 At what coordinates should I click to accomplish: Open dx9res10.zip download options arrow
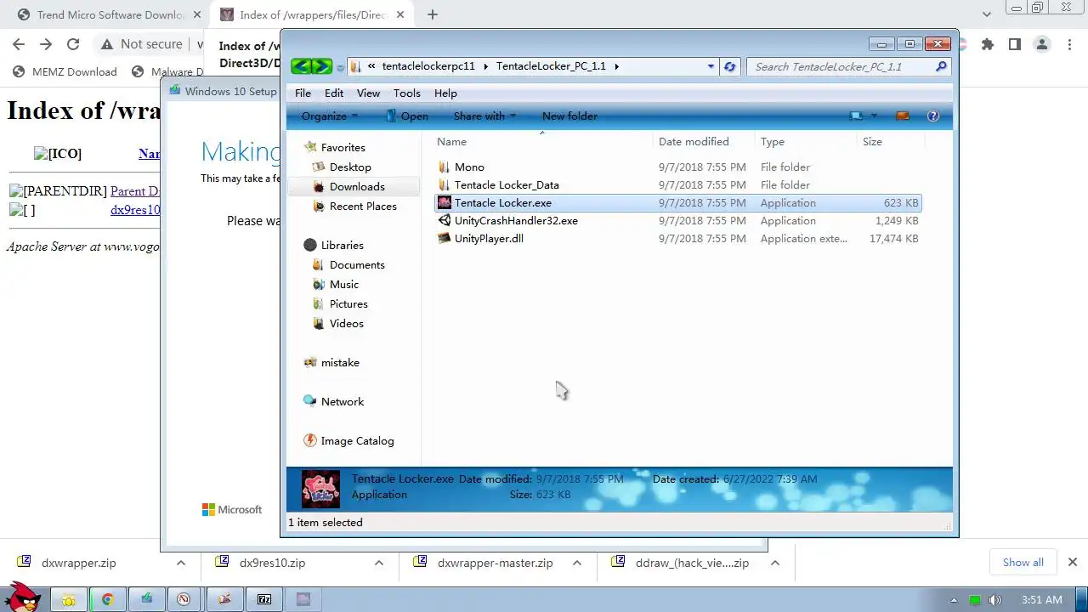[x=379, y=563]
